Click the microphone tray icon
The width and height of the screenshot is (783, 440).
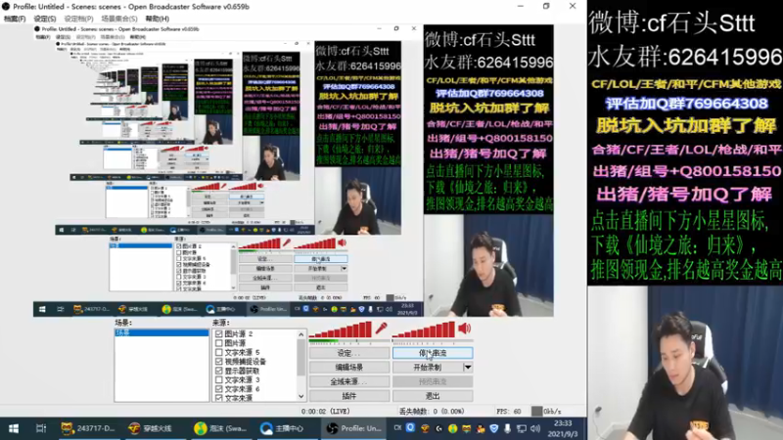[x=507, y=428]
